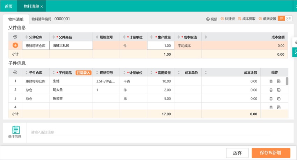Switch to the orange list layout view

281,19
